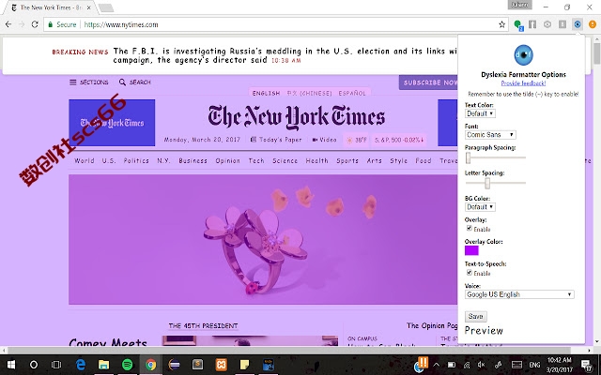Open the Style section
The image size is (601, 375).
tap(398, 160)
